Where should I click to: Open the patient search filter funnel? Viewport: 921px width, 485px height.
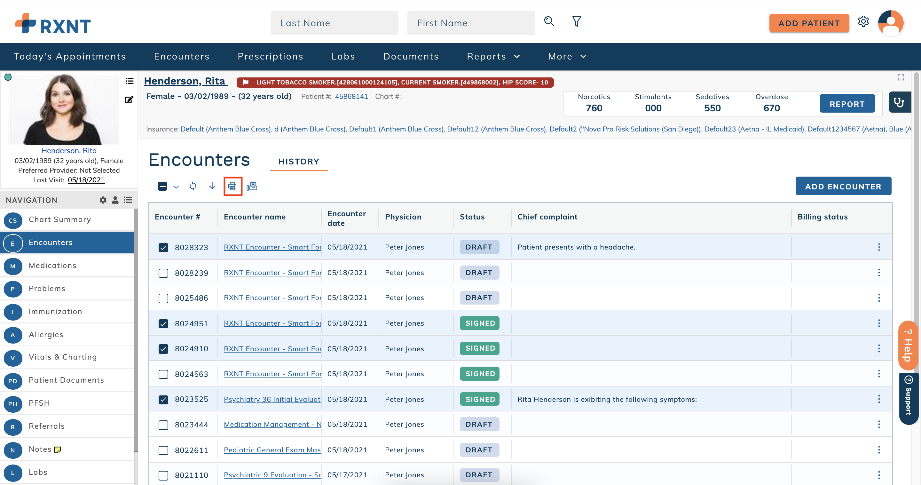pyautogui.click(x=576, y=21)
